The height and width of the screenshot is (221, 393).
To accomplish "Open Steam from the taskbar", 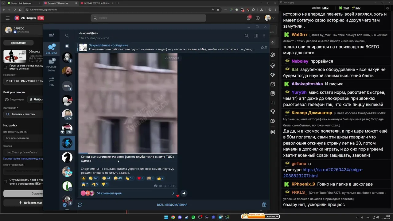I will coord(186,217).
